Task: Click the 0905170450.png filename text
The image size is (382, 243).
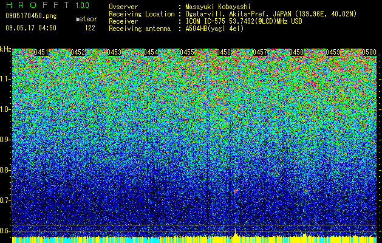Action: click(x=31, y=16)
